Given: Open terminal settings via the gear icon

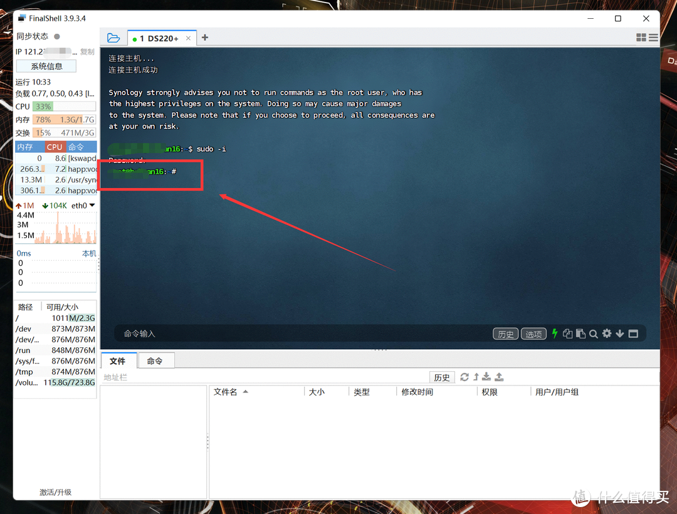Looking at the screenshot, I should 607,333.
